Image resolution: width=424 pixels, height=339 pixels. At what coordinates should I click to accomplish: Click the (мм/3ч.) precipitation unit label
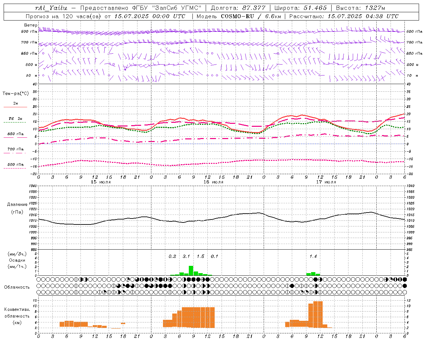[17, 254]
